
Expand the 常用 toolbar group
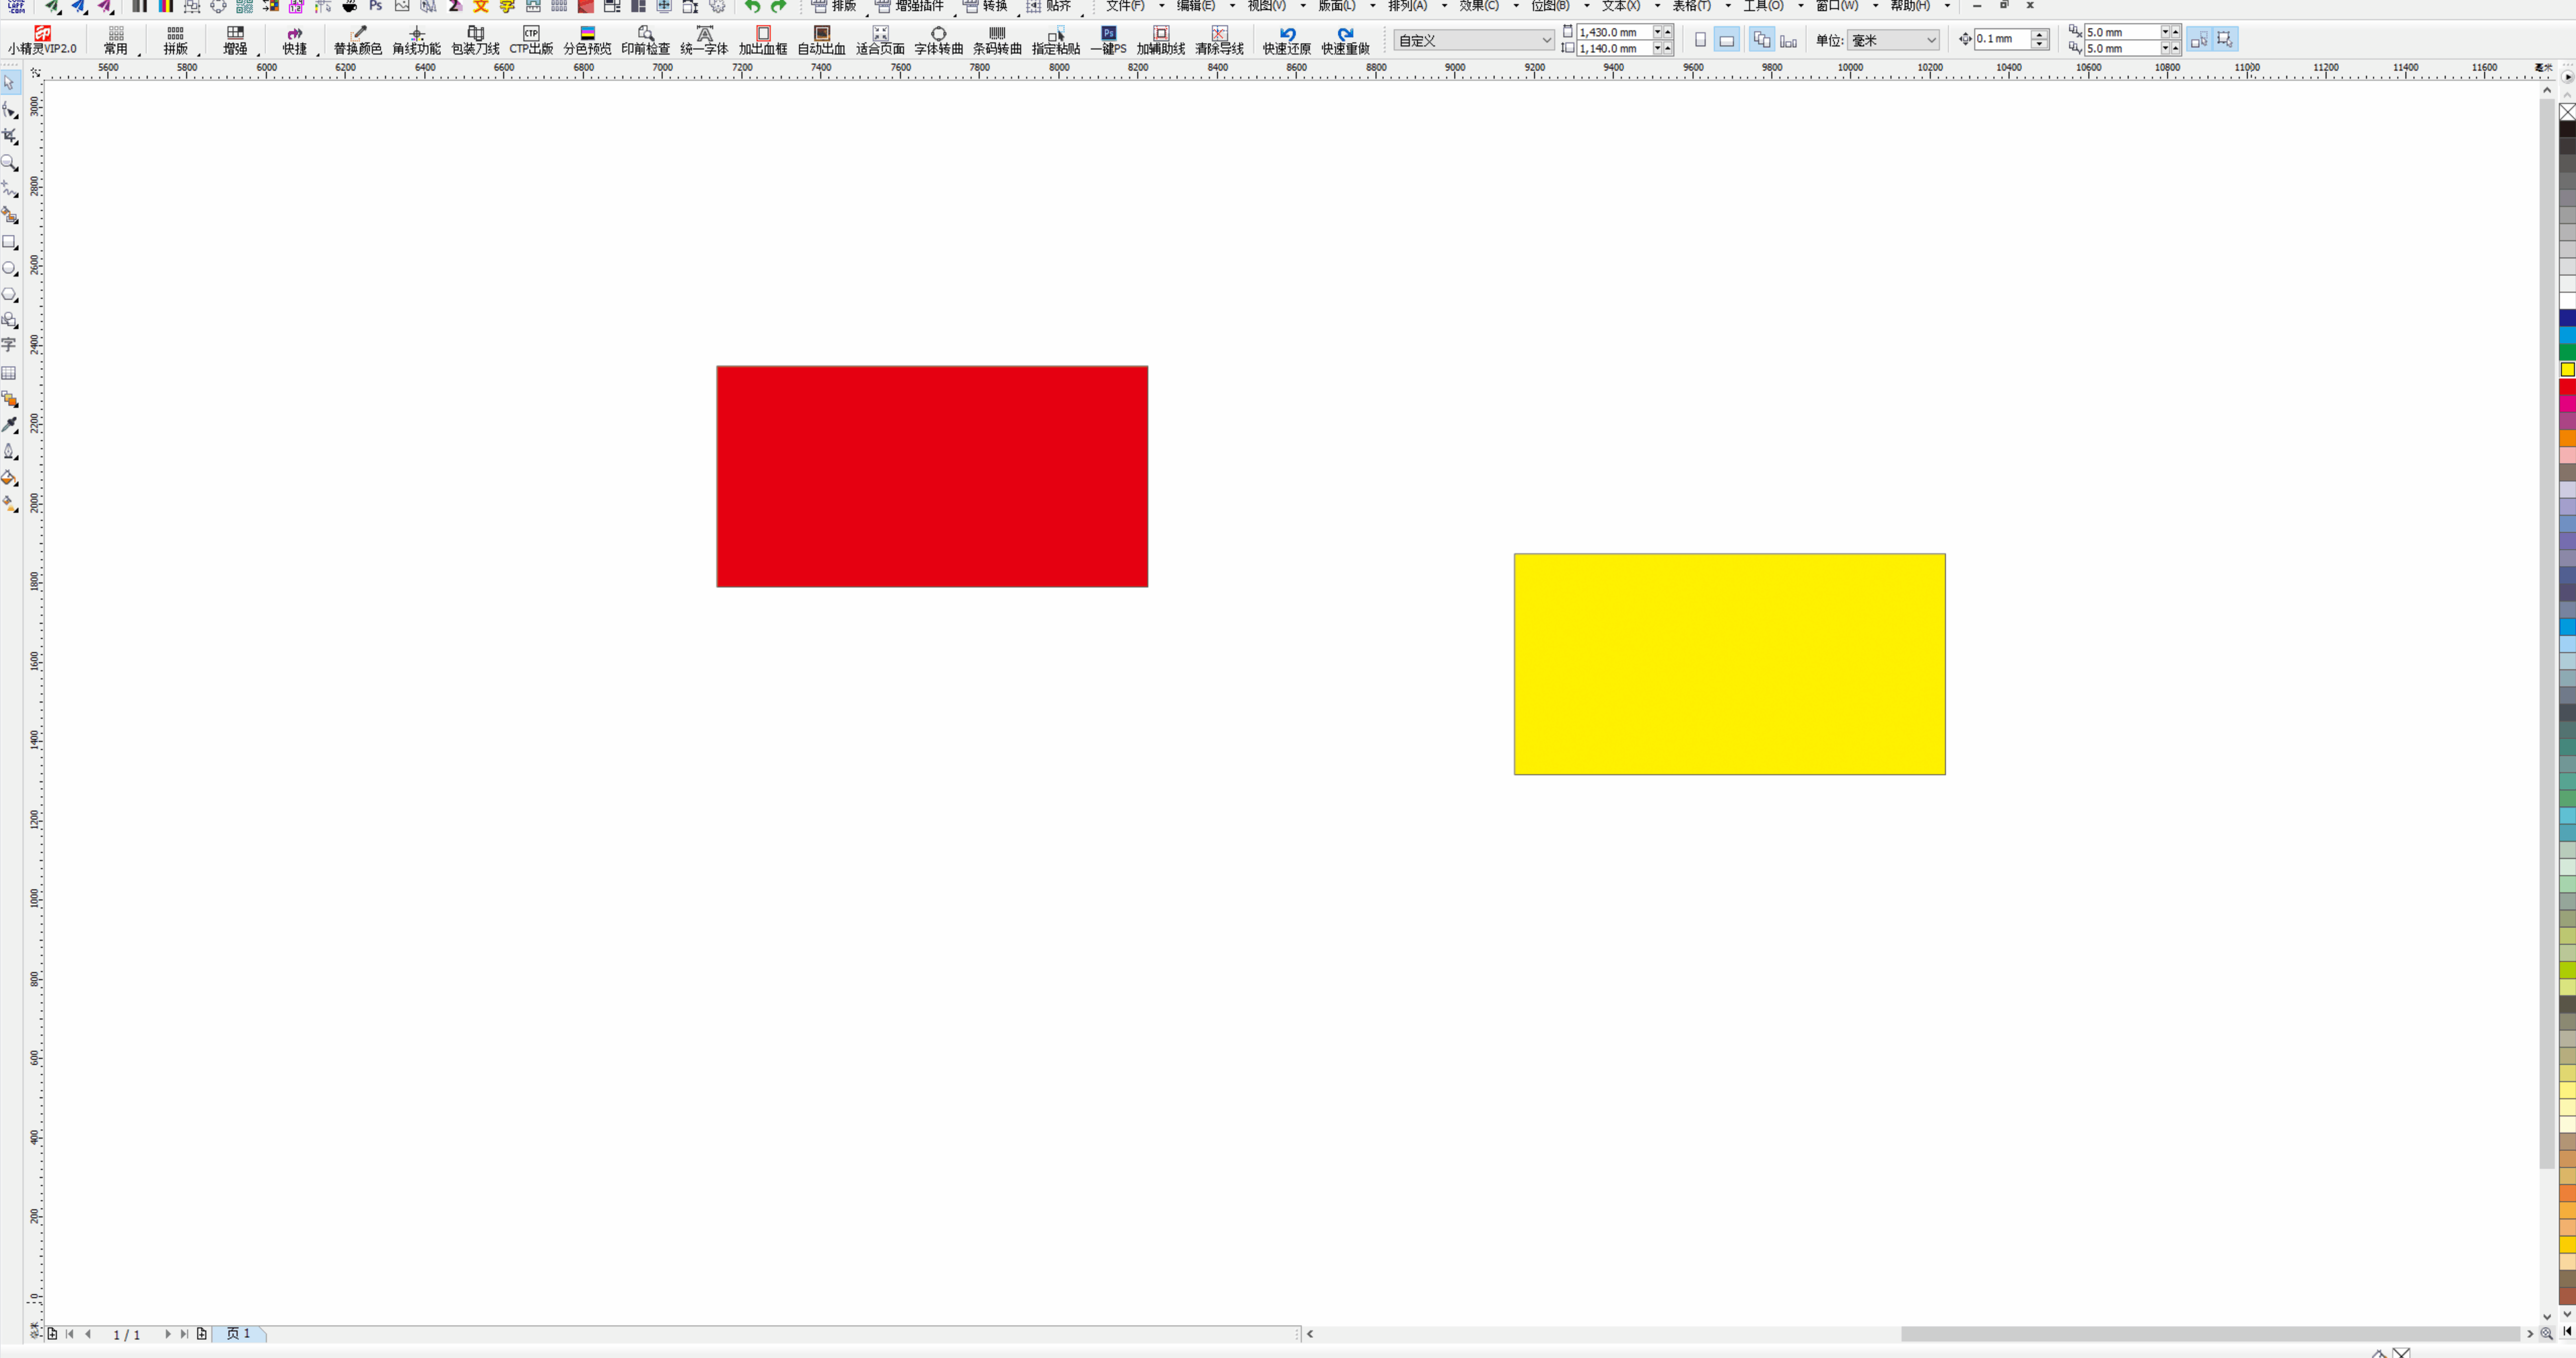click(x=116, y=40)
